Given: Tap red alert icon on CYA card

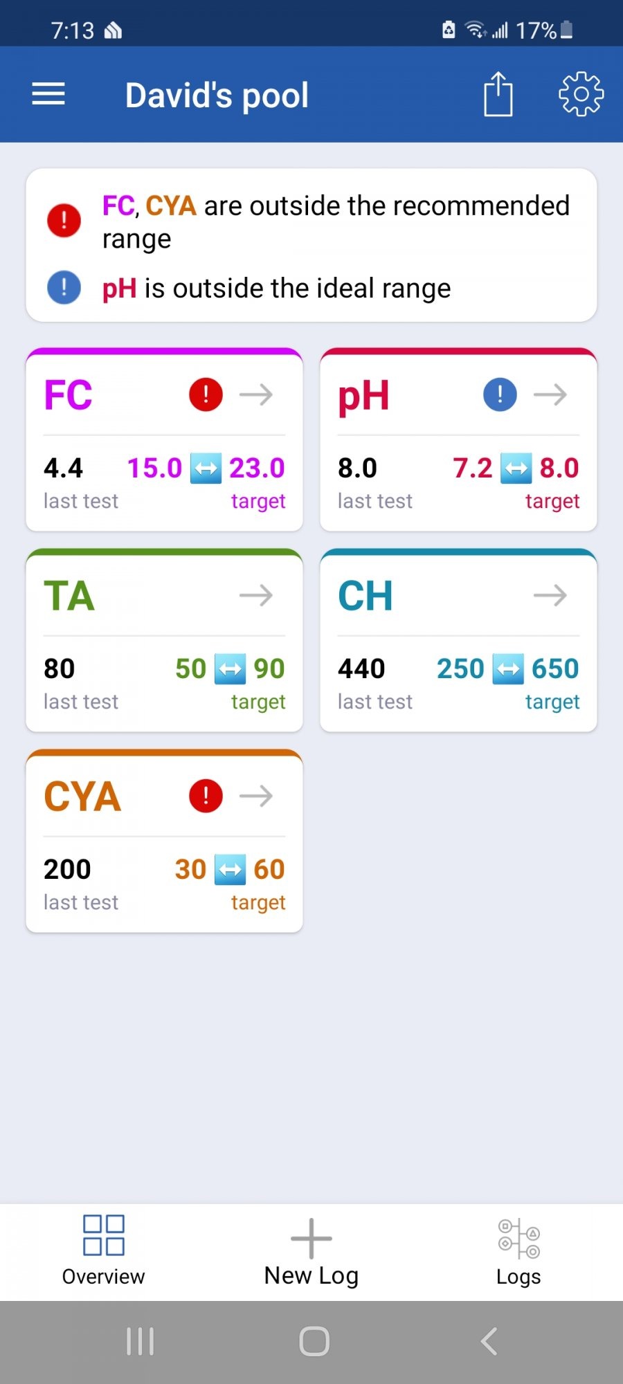Looking at the screenshot, I should (x=206, y=796).
